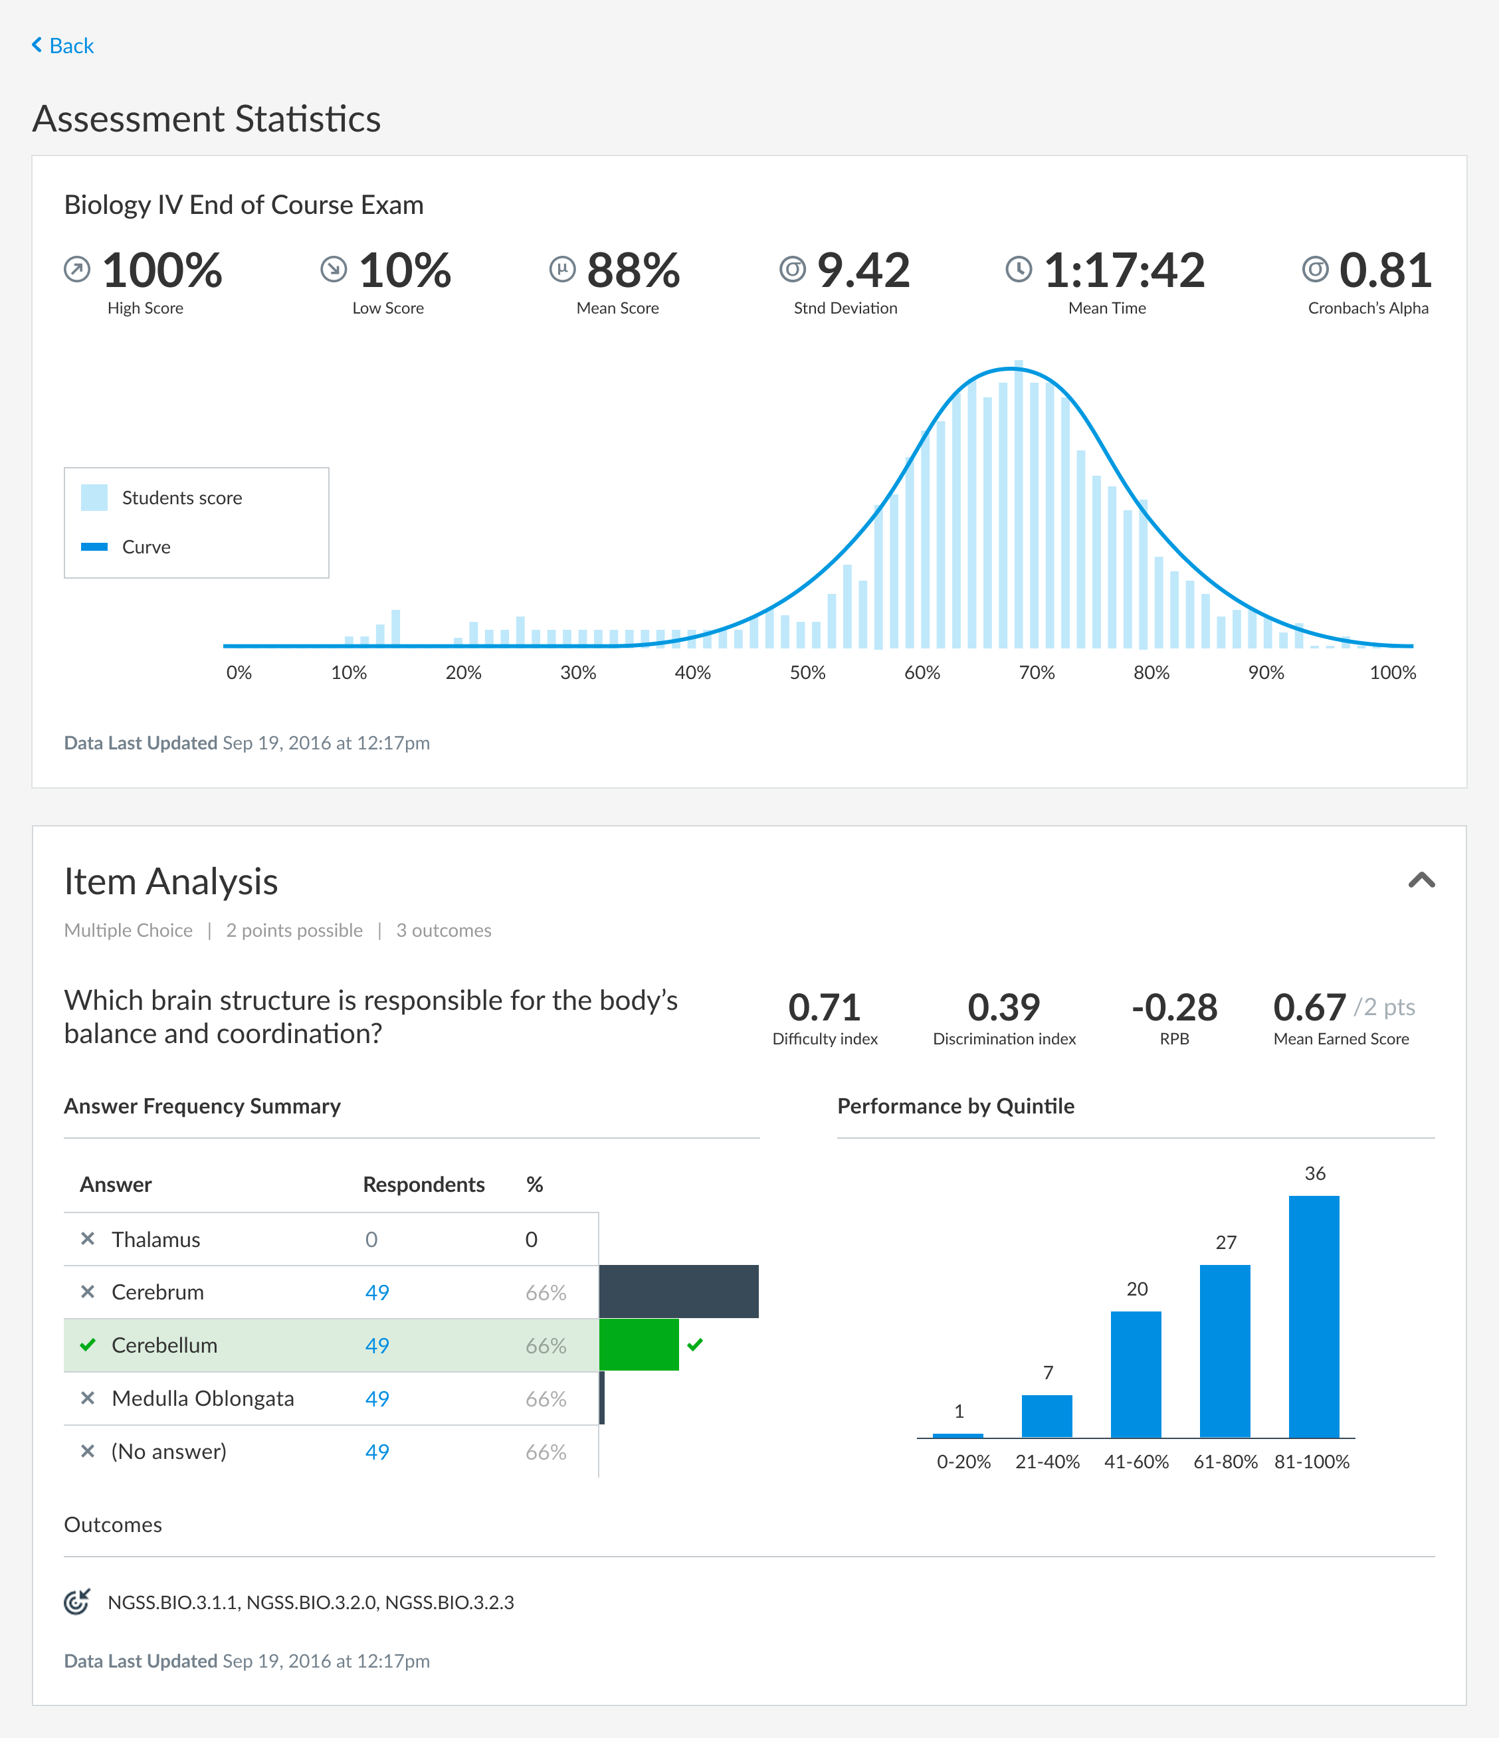1499x1738 pixels.
Task: Open Medulla Oblongata respondents count link
Action: tap(377, 1399)
